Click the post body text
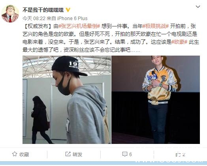This screenshot has height=166, width=207. tap(111, 38)
